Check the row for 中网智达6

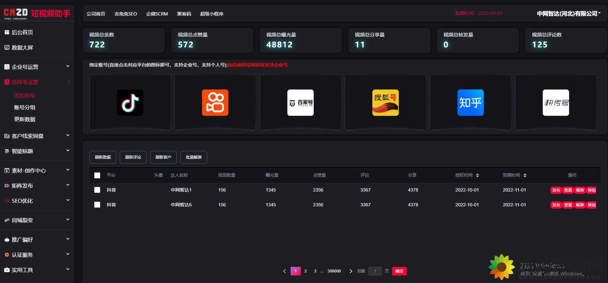(x=97, y=205)
